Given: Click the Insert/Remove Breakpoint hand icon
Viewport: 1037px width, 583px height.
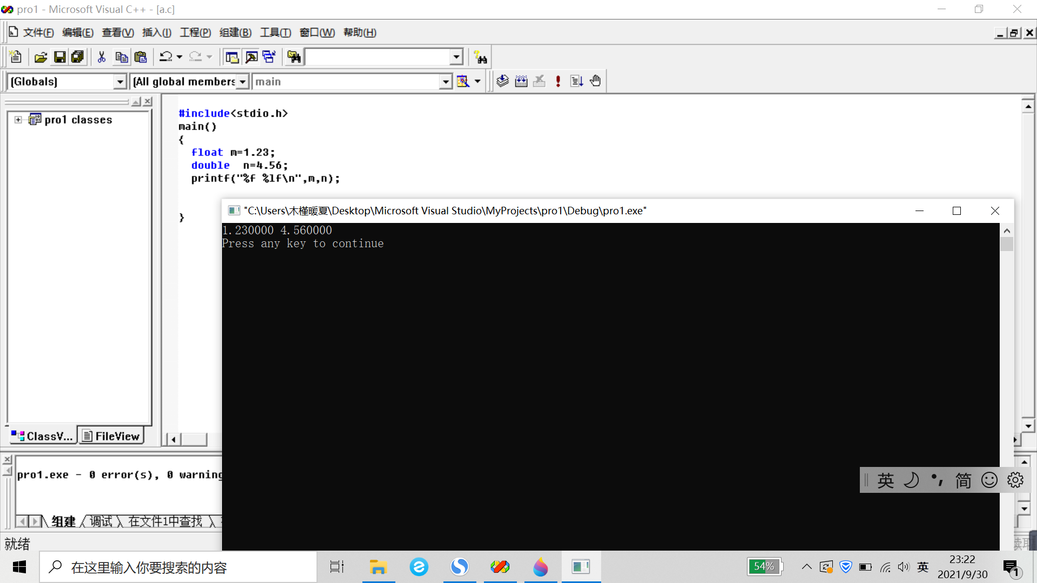Looking at the screenshot, I should pos(595,82).
